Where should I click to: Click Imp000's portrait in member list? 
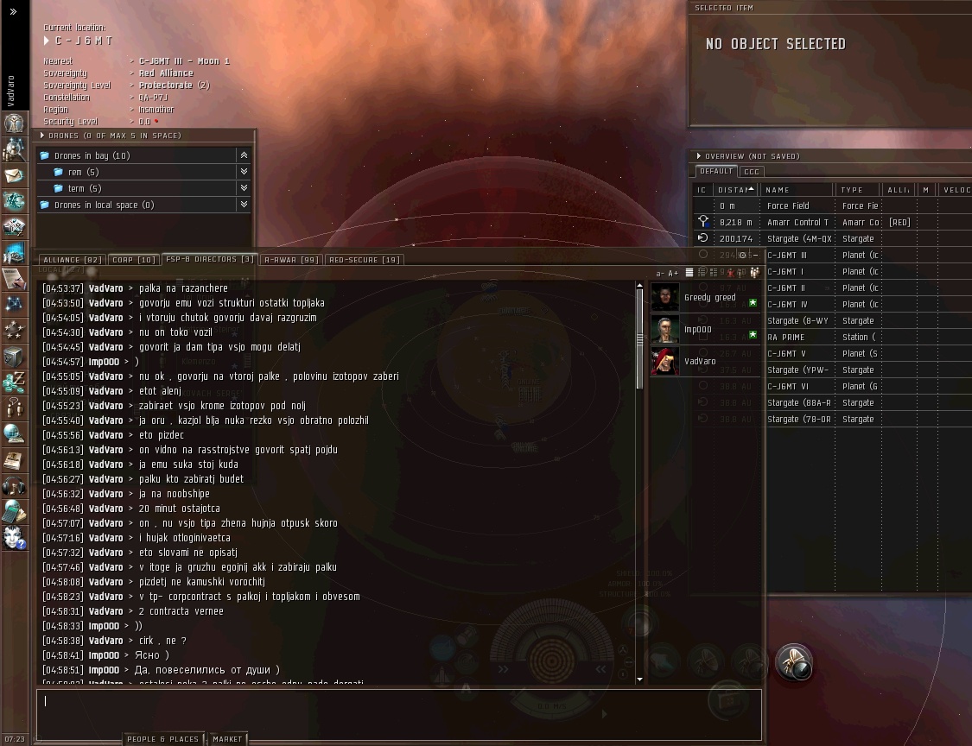pyautogui.click(x=664, y=329)
